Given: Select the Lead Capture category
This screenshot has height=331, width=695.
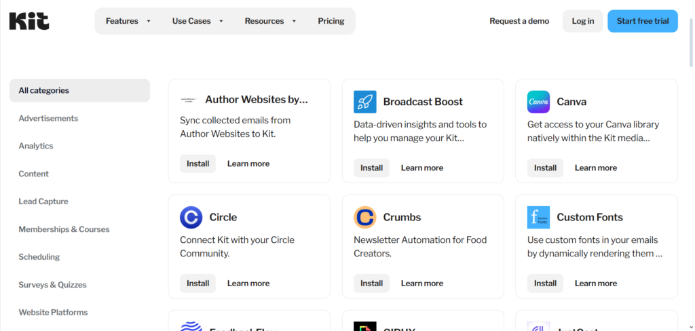Looking at the screenshot, I should click(43, 201).
